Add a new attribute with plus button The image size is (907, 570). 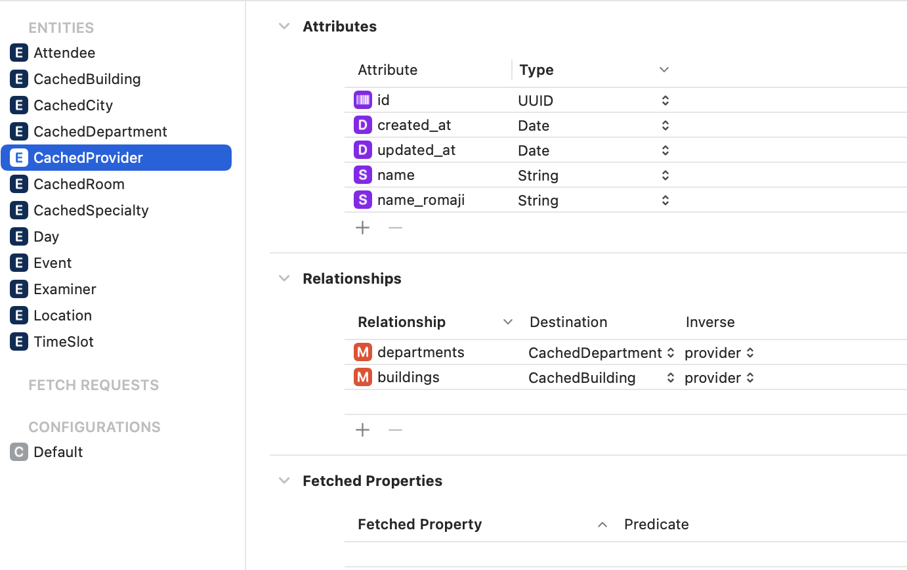pyautogui.click(x=362, y=228)
